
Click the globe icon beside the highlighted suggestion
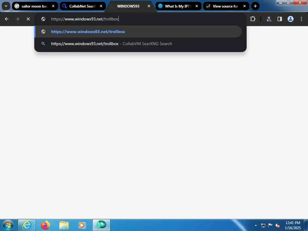[43, 32]
